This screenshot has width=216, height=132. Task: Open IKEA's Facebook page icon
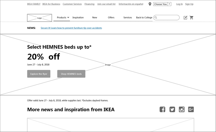(x=162, y=109)
